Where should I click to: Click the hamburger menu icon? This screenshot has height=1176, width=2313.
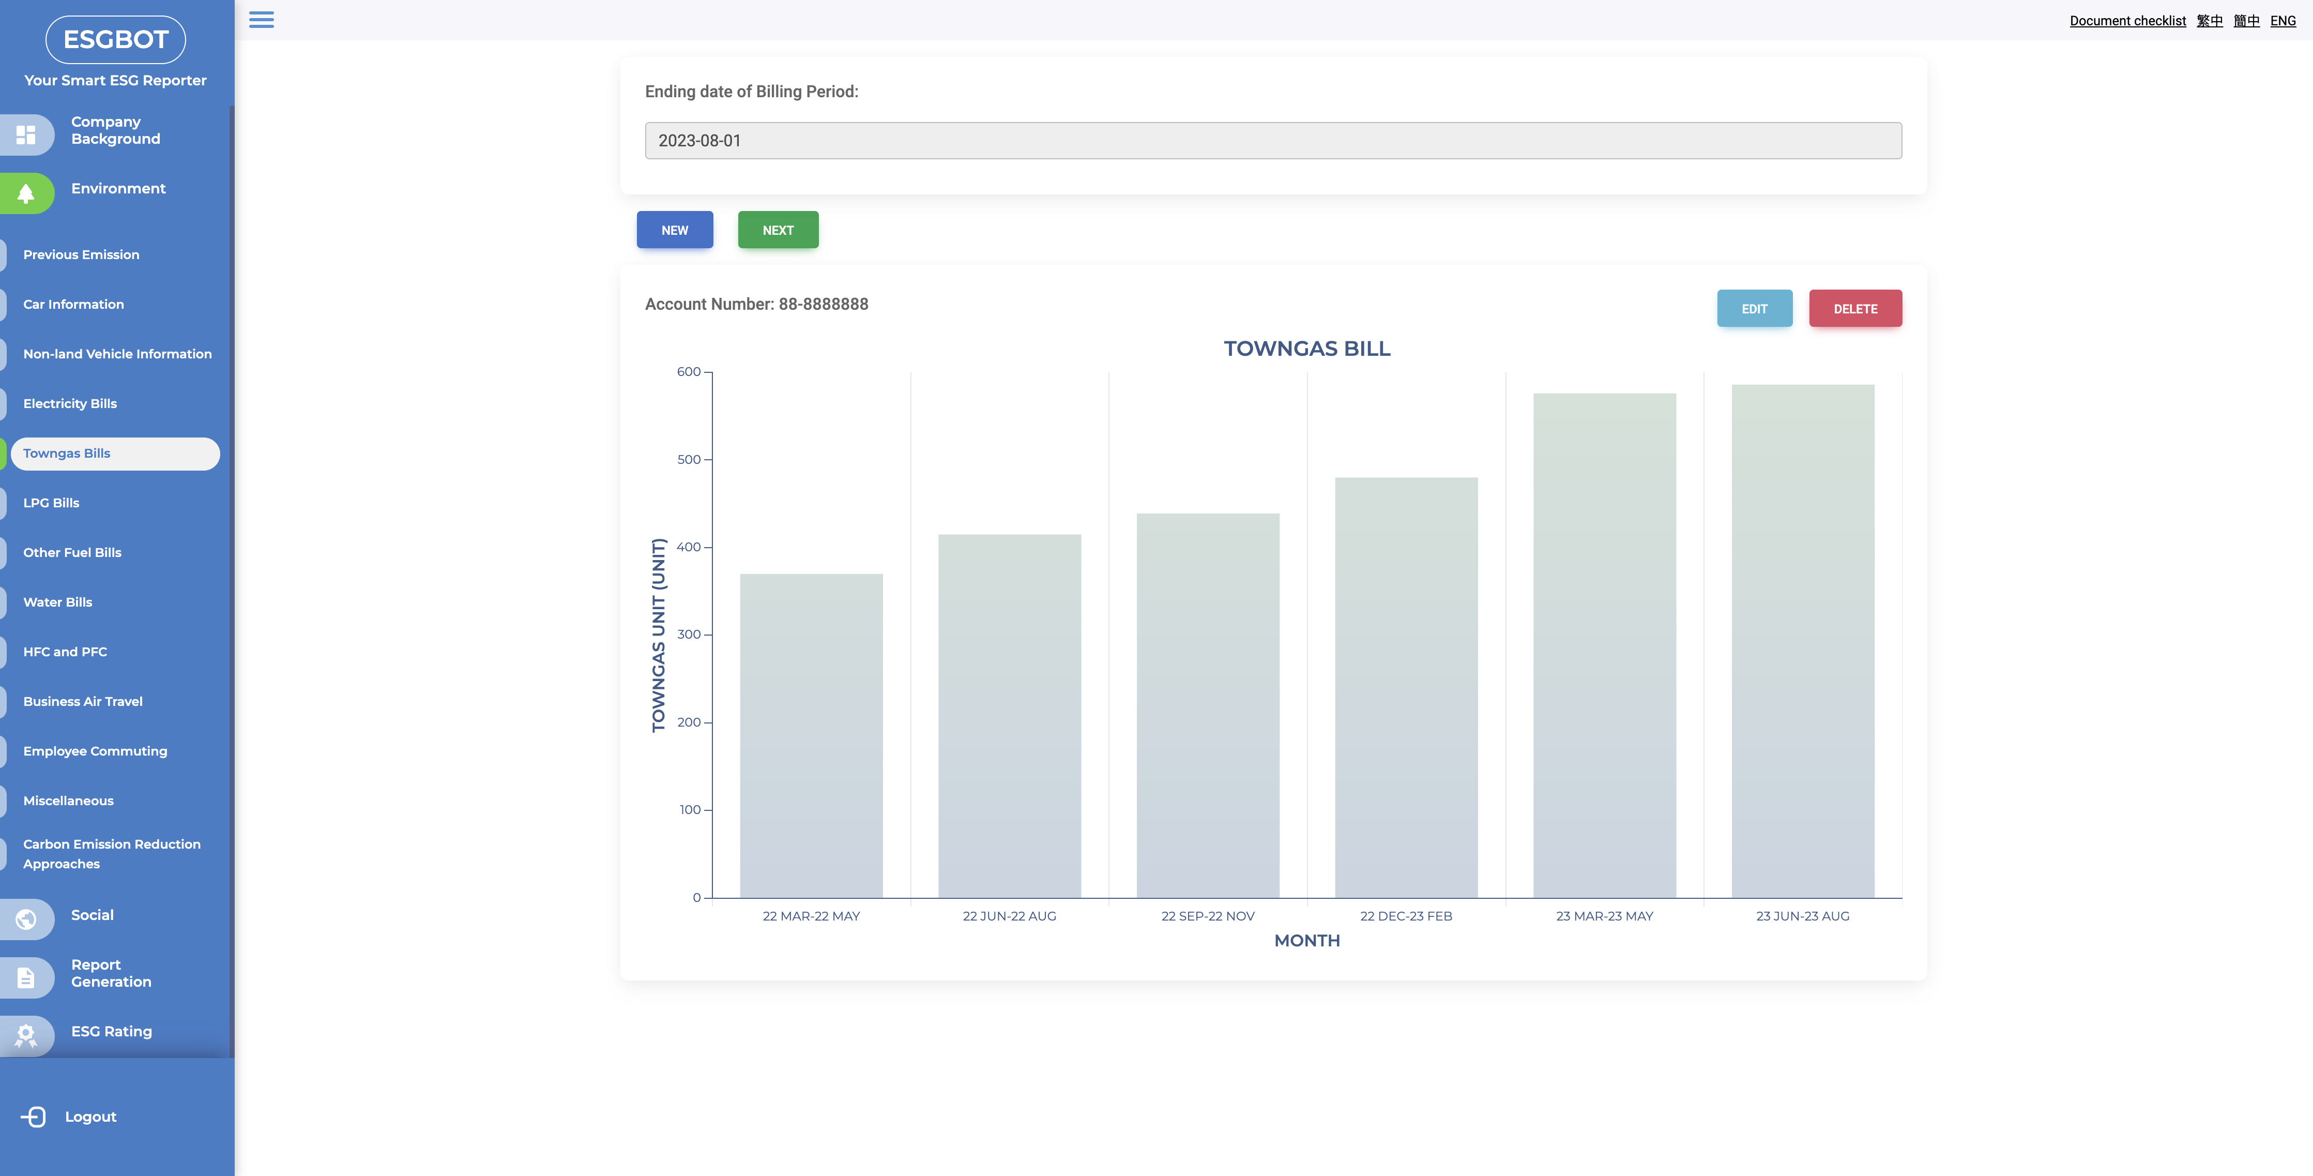click(261, 20)
